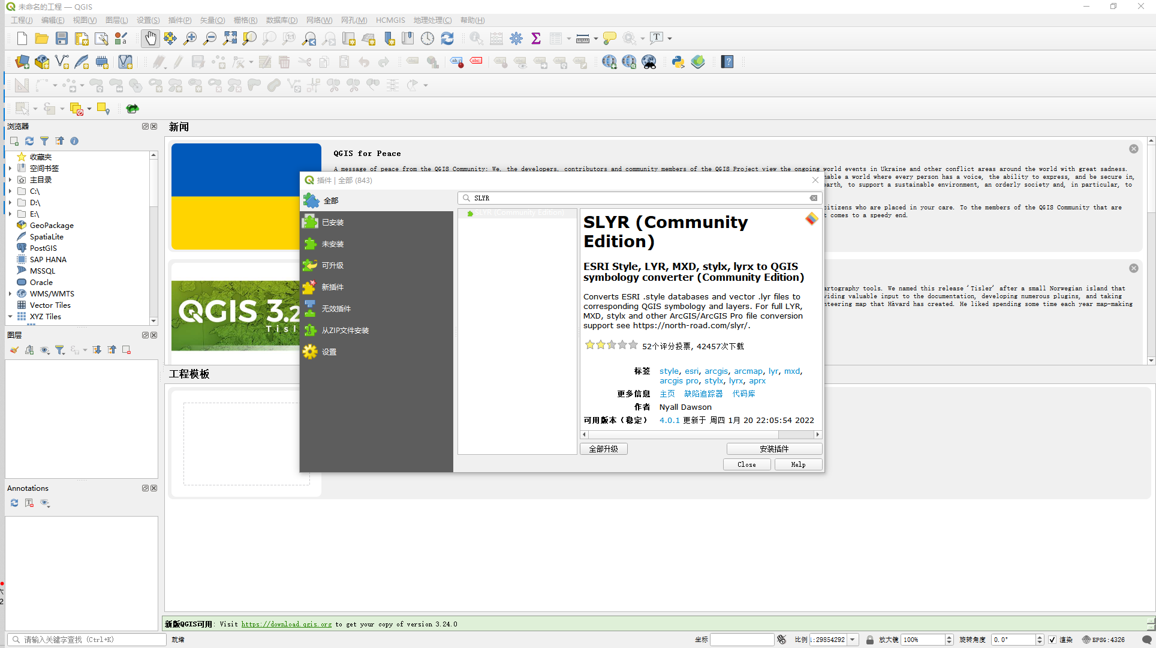Open the Processing Toolbox gear icon
The width and height of the screenshot is (1156, 648).
[516, 38]
